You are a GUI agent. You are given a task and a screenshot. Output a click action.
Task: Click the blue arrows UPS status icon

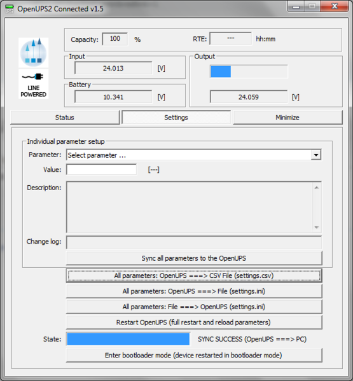pyautogui.click(x=33, y=52)
